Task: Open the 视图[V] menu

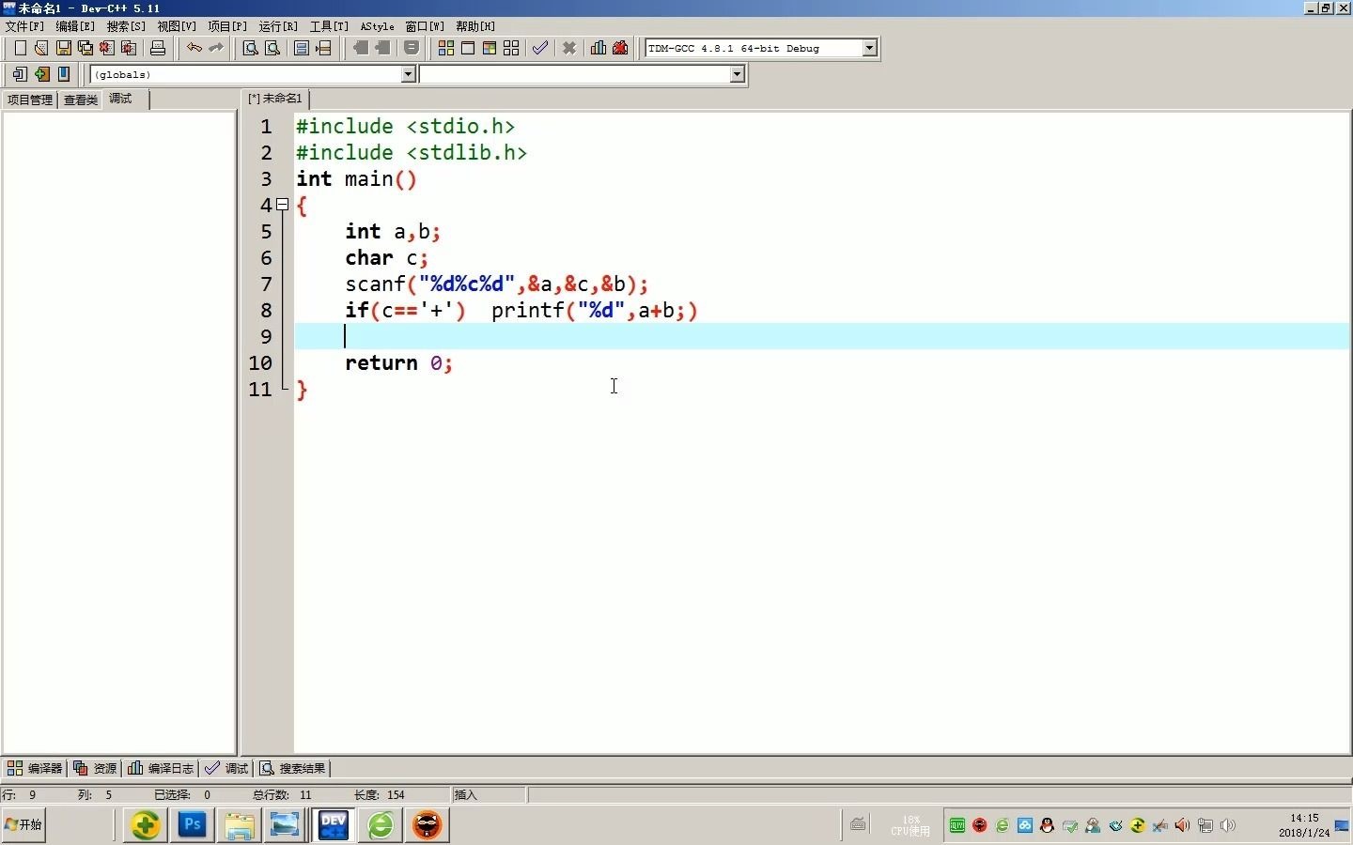Action: [177, 26]
